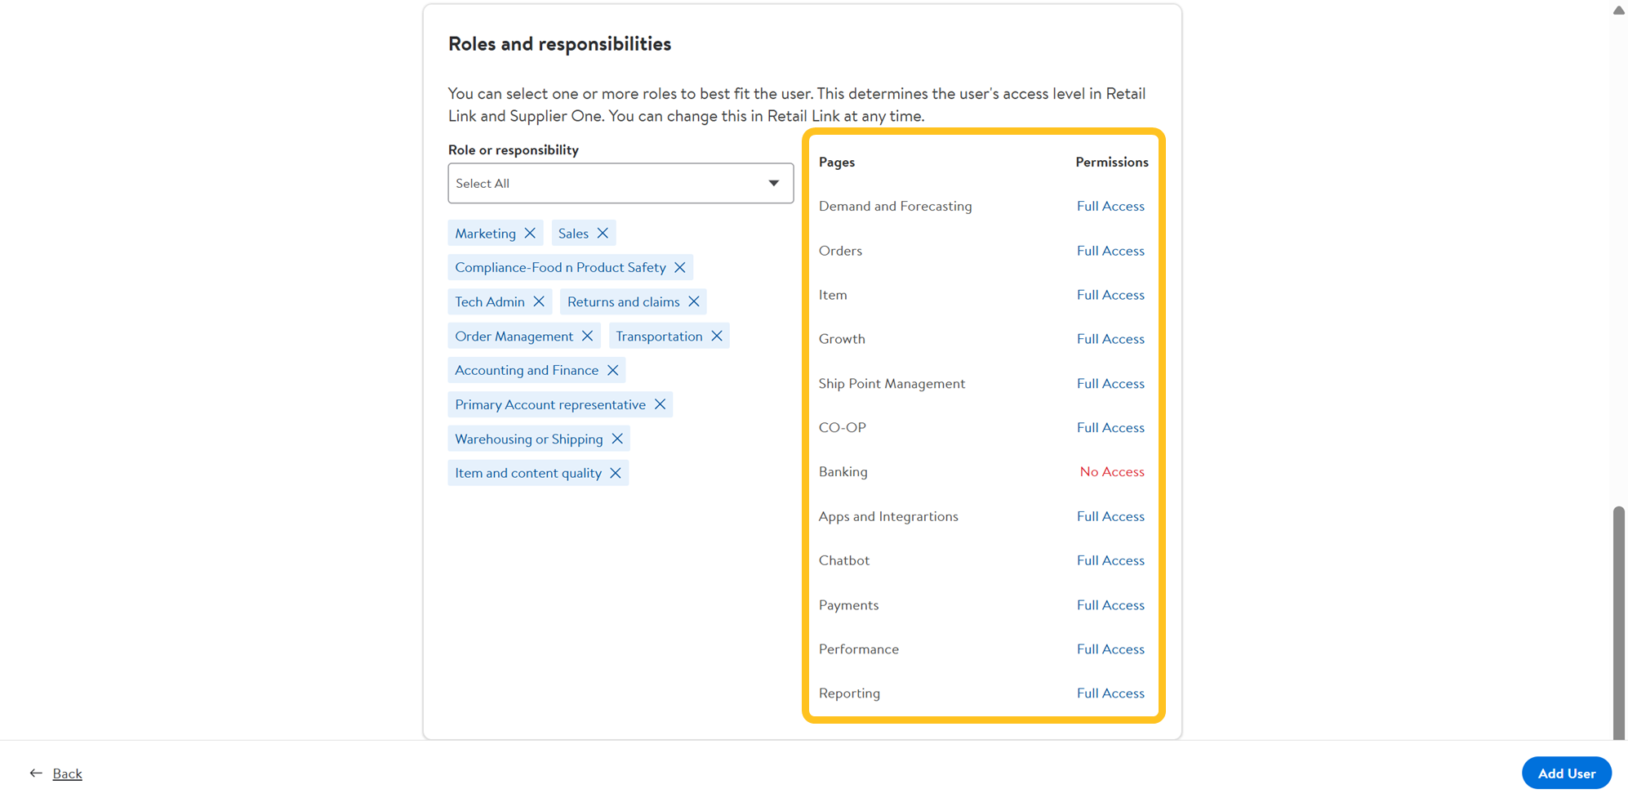Click the back arrow icon
The image size is (1628, 798).
coord(36,773)
